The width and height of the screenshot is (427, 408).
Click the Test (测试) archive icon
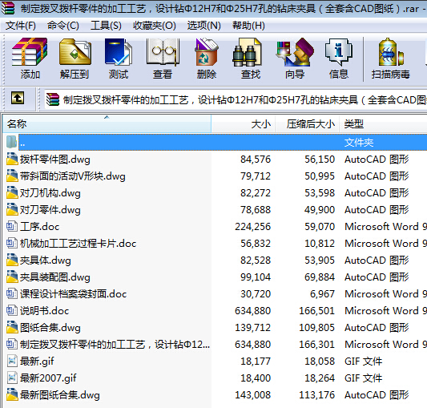(119, 52)
